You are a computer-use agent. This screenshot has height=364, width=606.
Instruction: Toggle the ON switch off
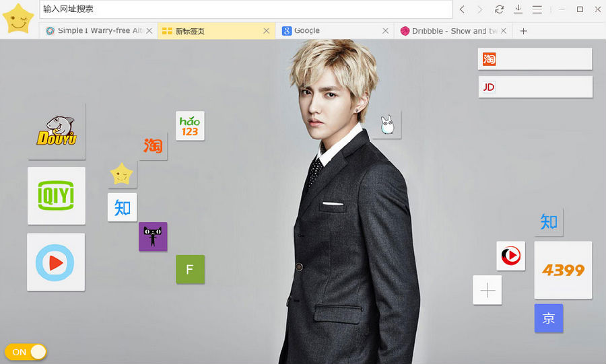click(26, 352)
